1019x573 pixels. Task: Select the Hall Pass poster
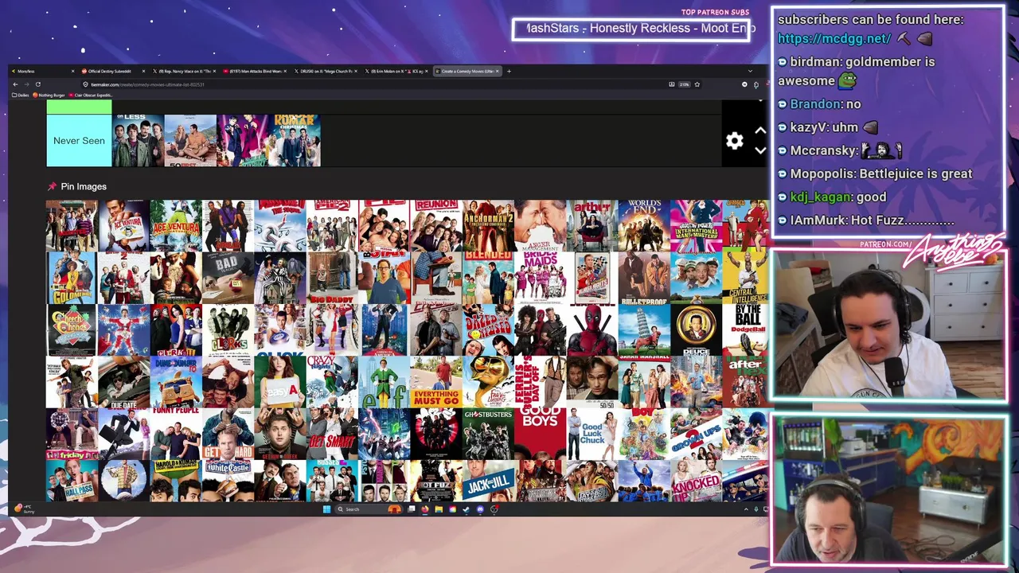pyautogui.click(x=72, y=480)
